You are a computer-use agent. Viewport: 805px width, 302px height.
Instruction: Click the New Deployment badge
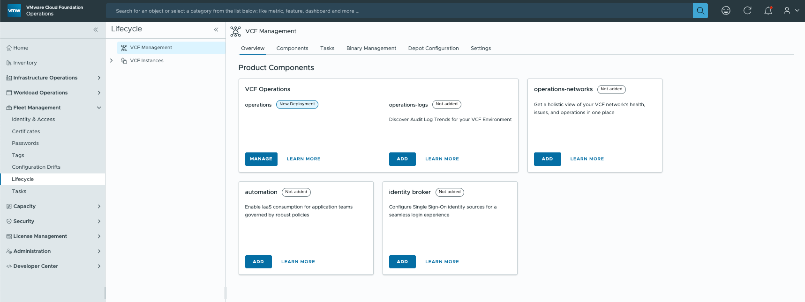(x=297, y=104)
